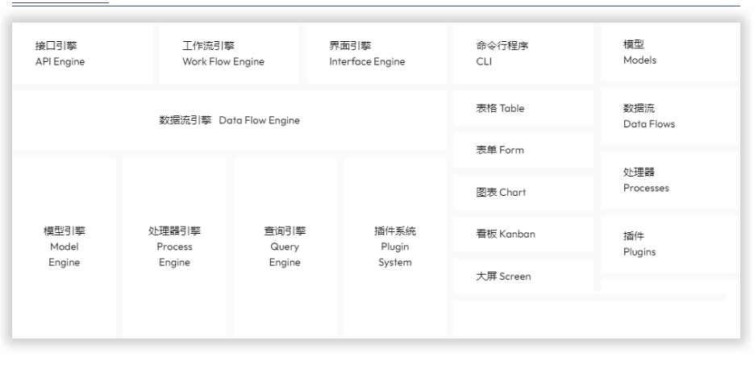This screenshot has width=754, height=374.
Task: Click the 图表 Chart block
Action: point(523,193)
